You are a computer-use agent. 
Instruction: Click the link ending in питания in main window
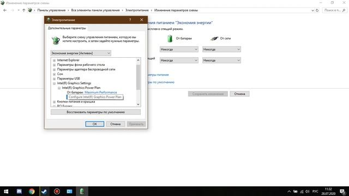point(158,75)
